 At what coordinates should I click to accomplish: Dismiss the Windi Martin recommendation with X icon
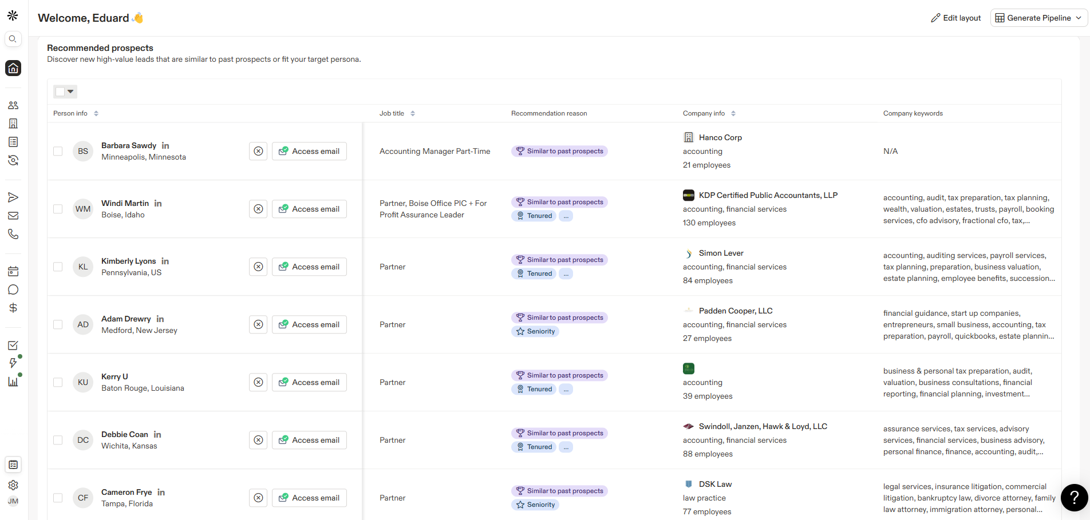point(258,209)
